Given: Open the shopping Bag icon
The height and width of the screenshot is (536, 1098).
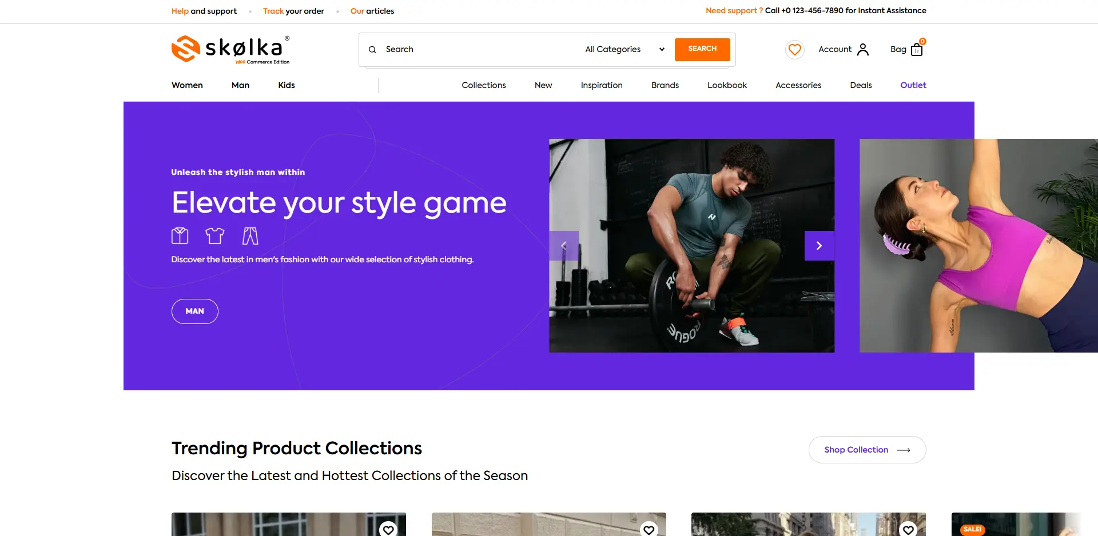Looking at the screenshot, I should click(x=916, y=50).
